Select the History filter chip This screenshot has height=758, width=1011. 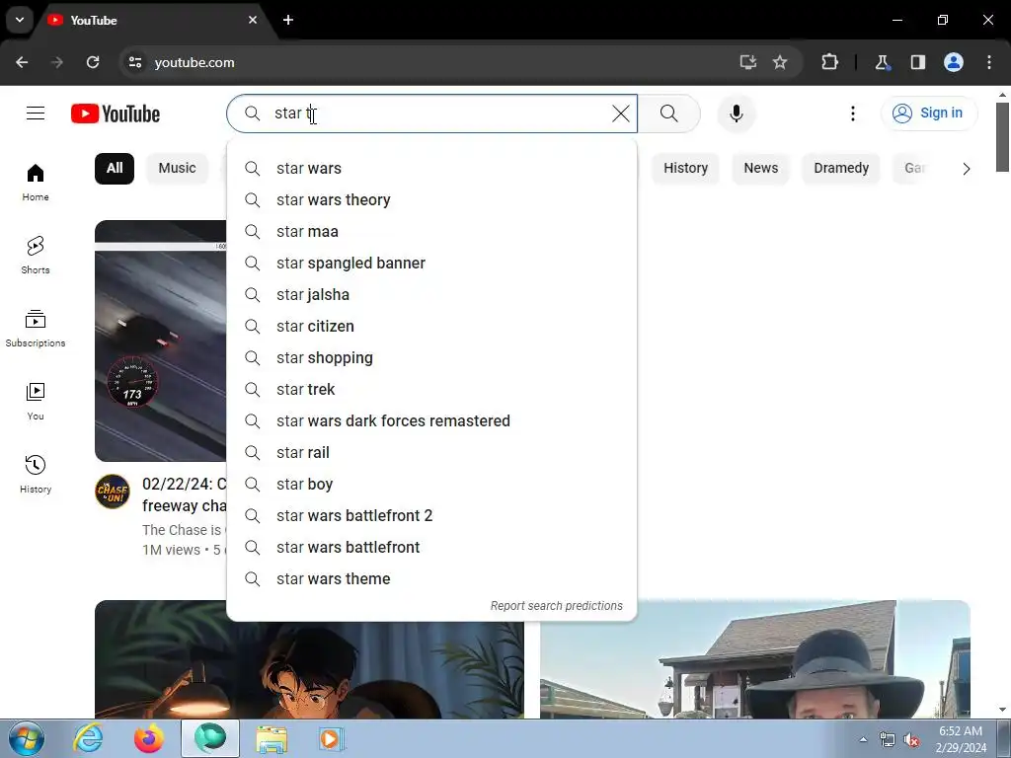coord(685,168)
